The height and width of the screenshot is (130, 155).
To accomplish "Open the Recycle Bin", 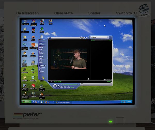I will [x=33, y=79].
